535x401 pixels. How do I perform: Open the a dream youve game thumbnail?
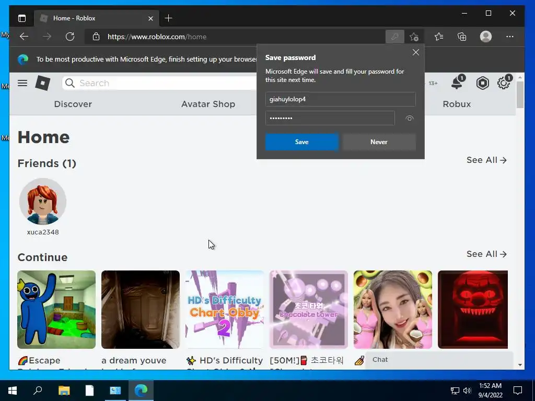coord(141,310)
